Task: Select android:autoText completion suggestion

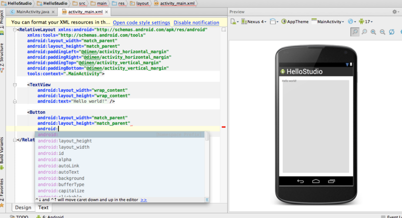Action: click(120, 172)
